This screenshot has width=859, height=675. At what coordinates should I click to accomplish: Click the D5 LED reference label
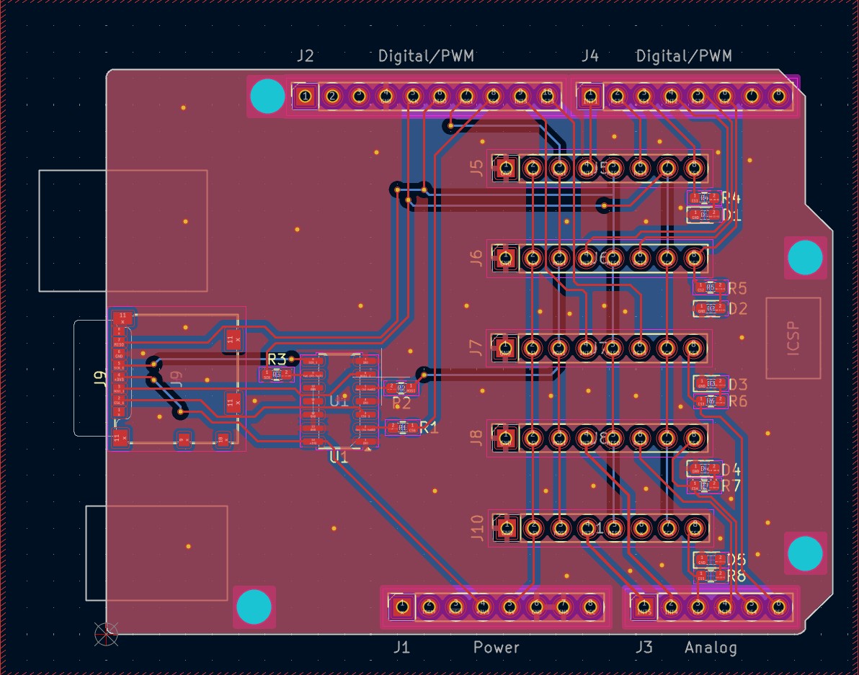[736, 560]
